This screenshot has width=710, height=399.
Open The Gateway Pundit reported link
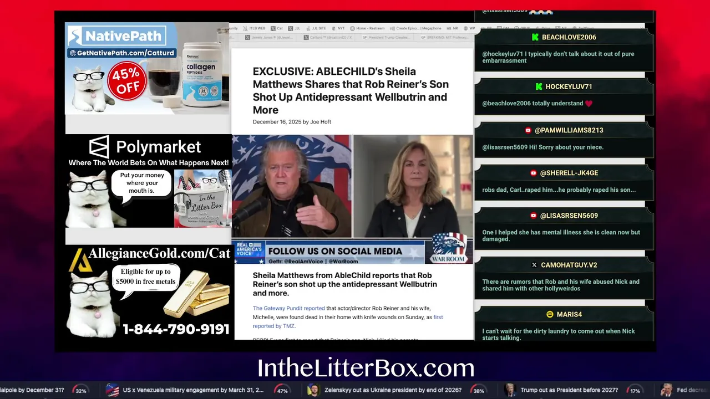point(288,308)
